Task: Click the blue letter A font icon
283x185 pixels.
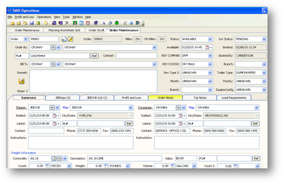Action: click(104, 23)
